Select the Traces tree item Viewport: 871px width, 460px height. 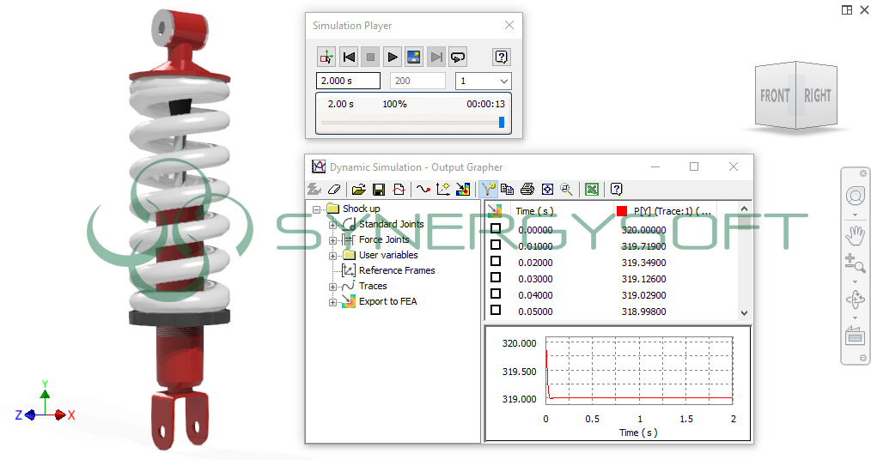coord(373,286)
